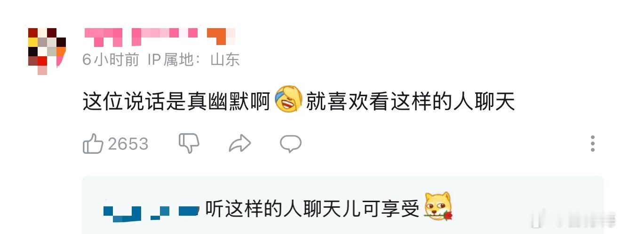Tap the orange pixelated badge beside username
The width and height of the screenshot is (621, 234).
[221, 37]
